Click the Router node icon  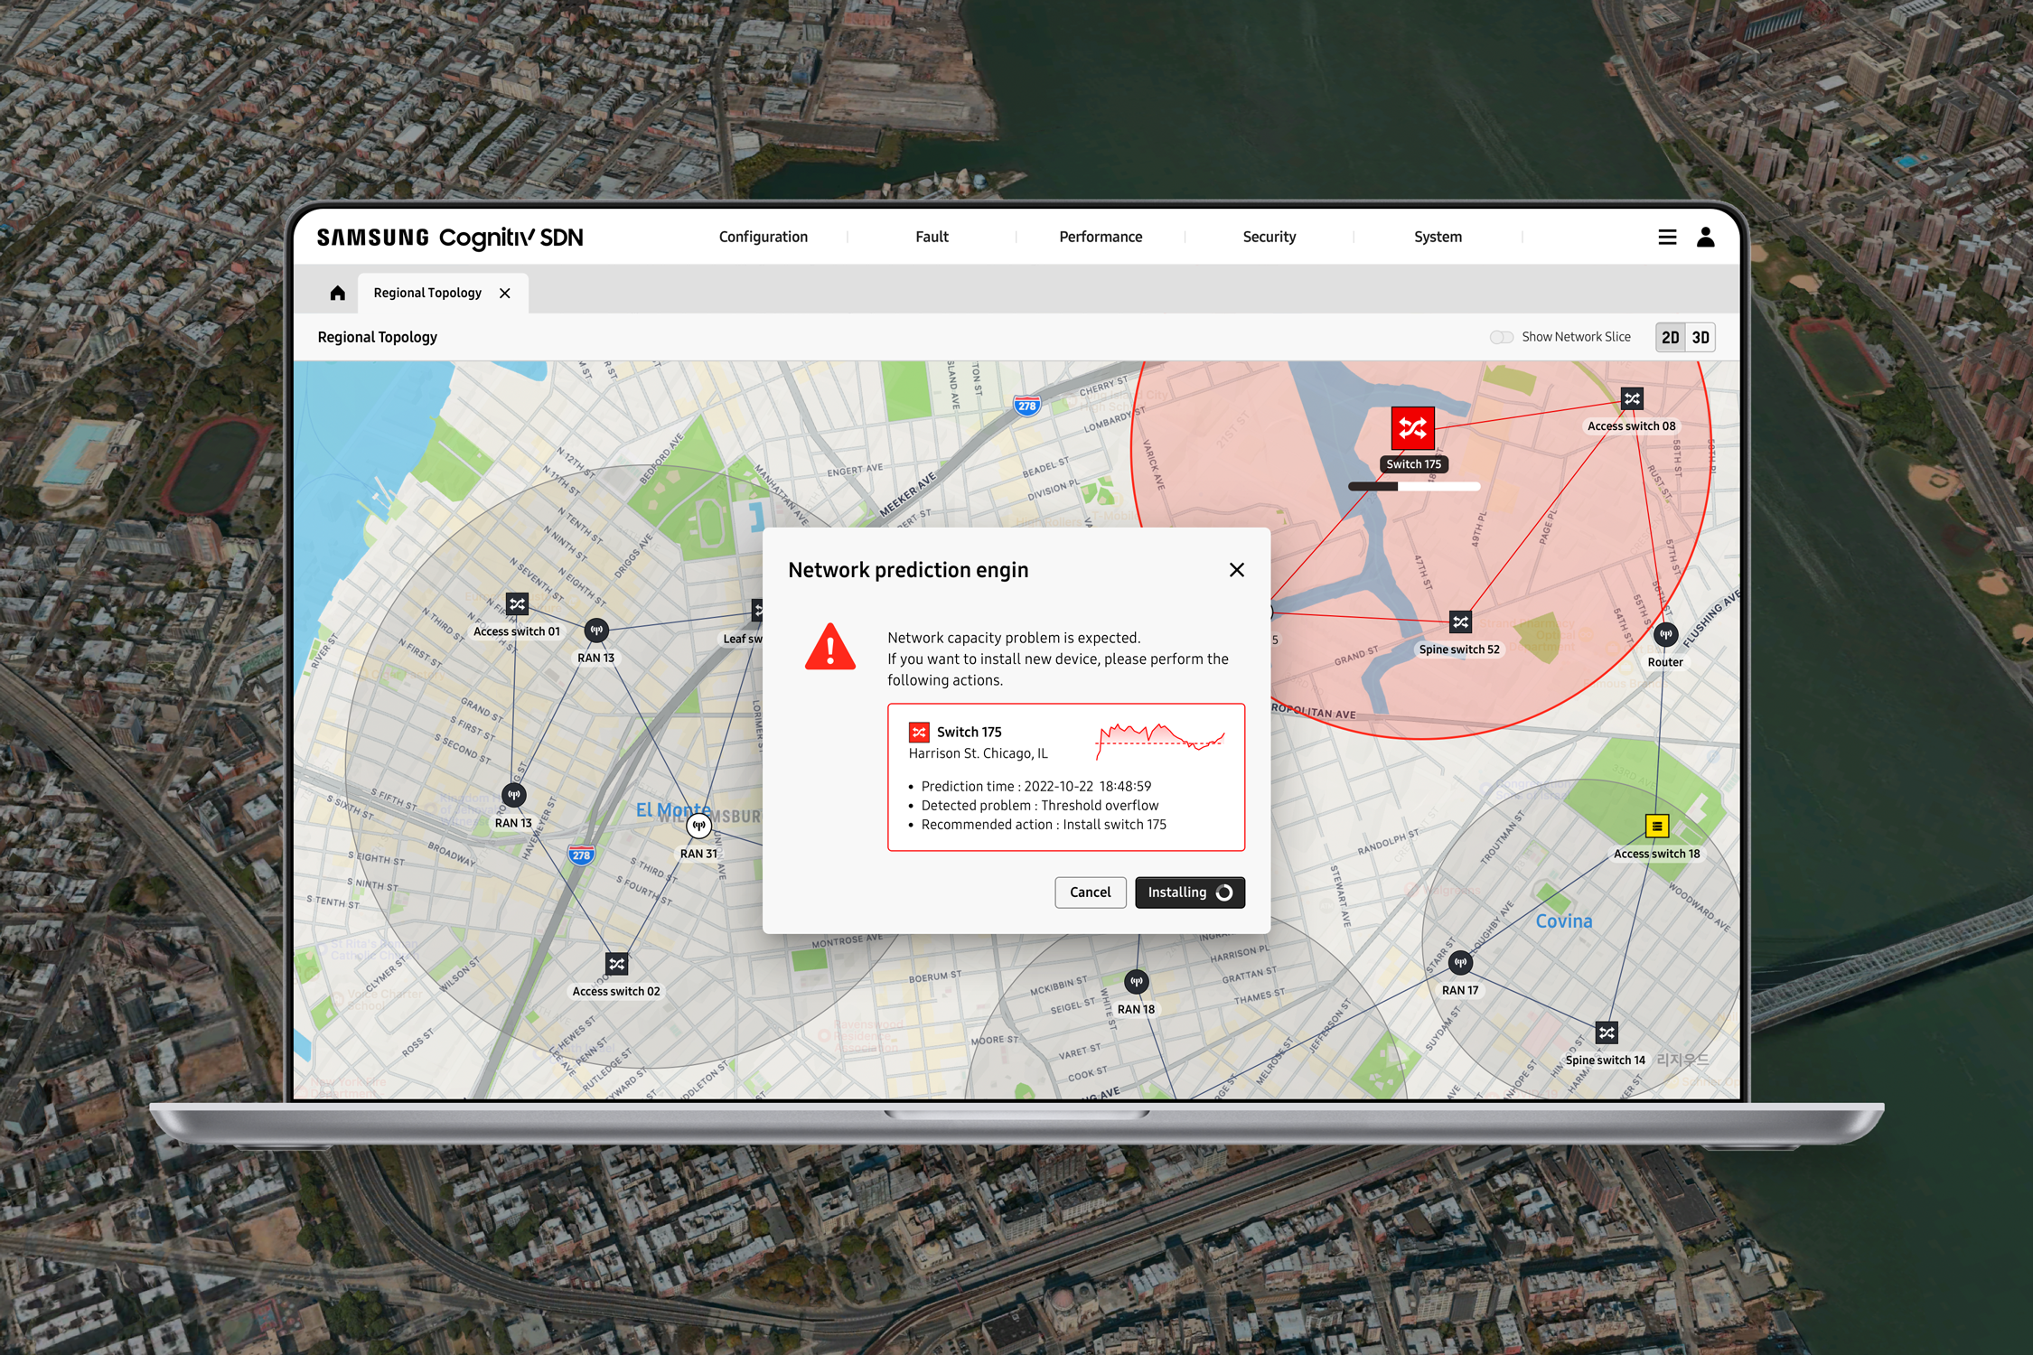coord(1665,635)
